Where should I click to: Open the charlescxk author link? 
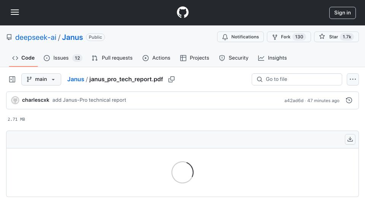click(36, 100)
